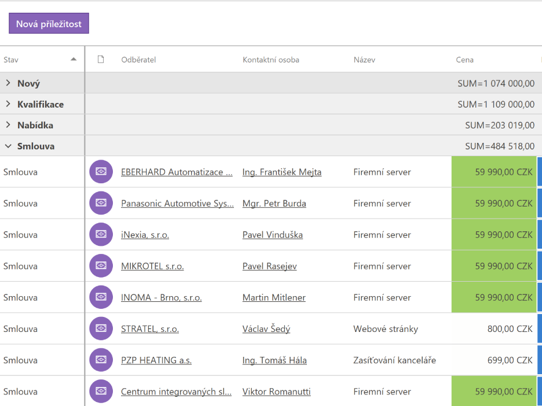Open the MIKROTEL s.r.o. customer link
542x406 pixels.
(152, 266)
